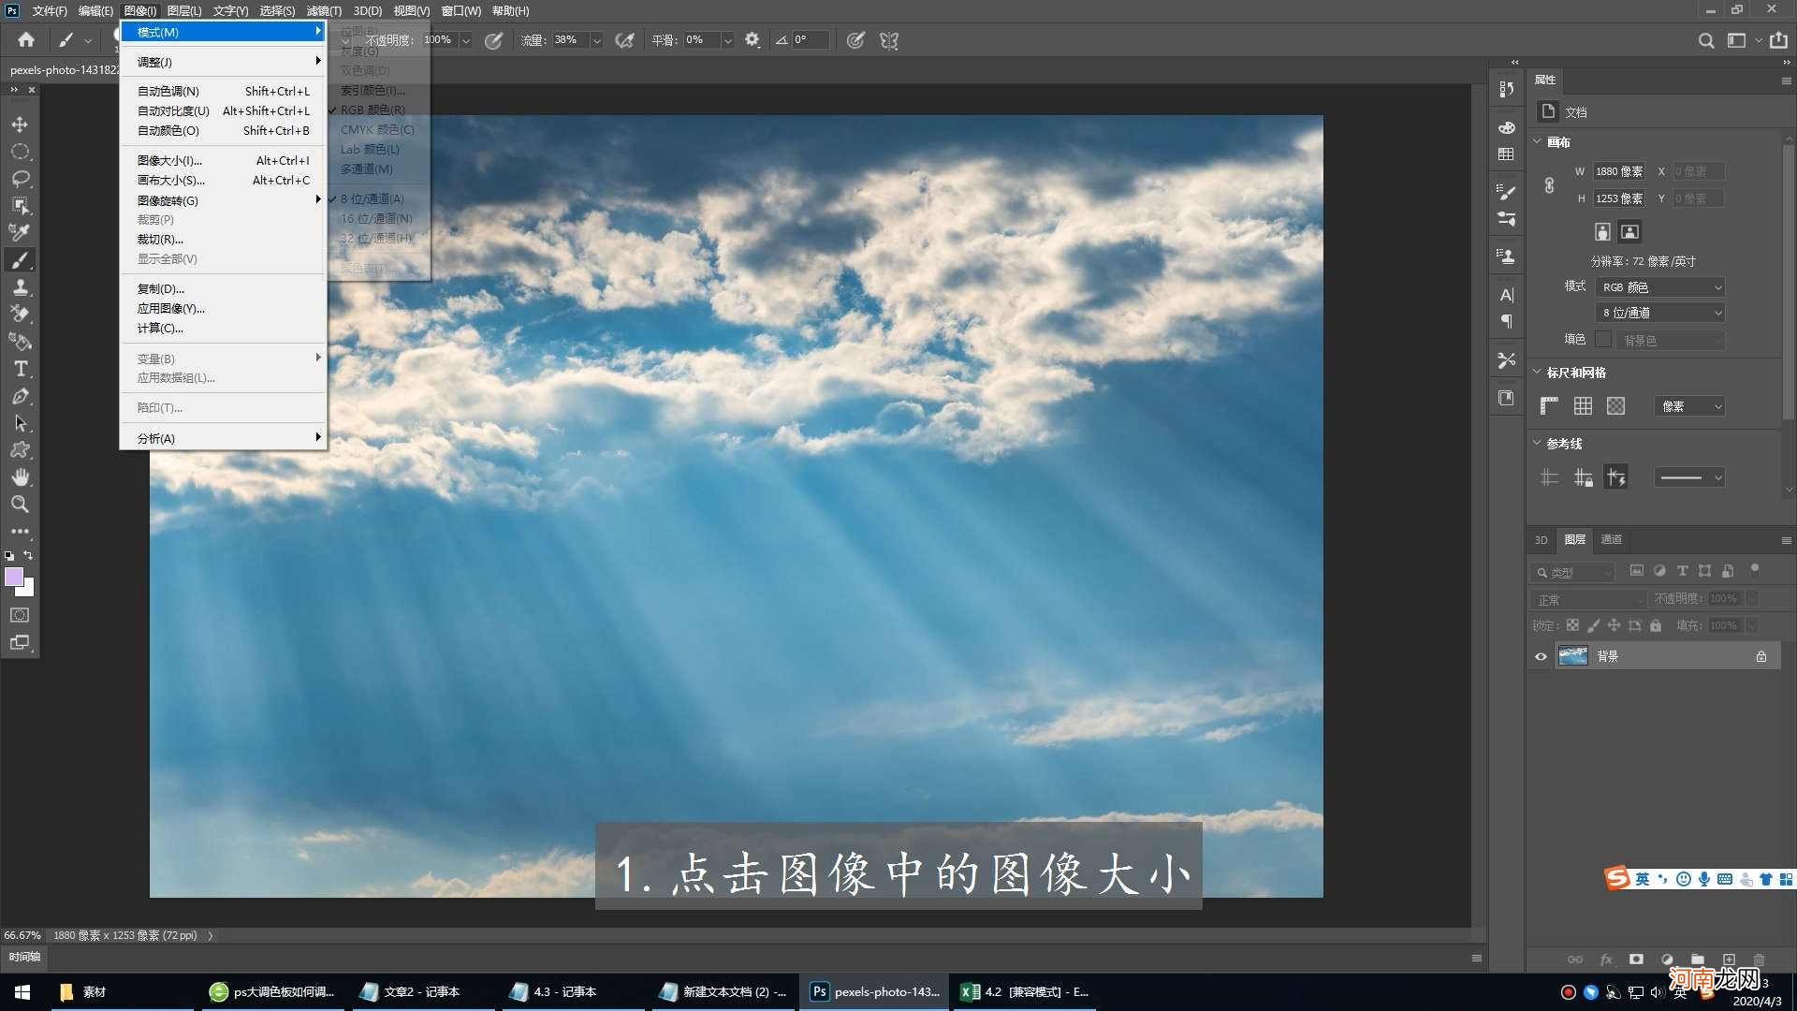Select the Pen tool
The image size is (1797, 1011).
pos(20,396)
